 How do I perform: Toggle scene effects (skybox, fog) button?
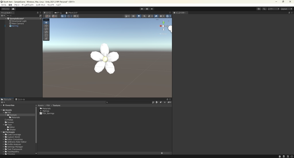149,16
